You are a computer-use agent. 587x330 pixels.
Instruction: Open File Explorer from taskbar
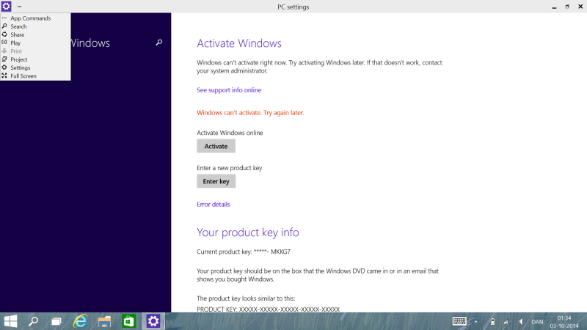[x=104, y=321]
